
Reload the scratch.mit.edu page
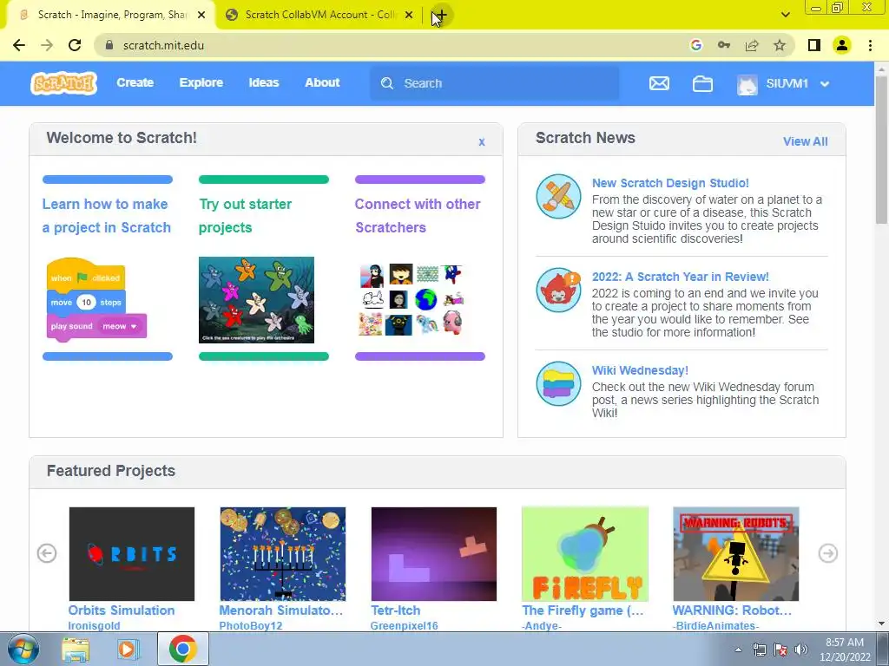pyautogui.click(x=75, y=45)
